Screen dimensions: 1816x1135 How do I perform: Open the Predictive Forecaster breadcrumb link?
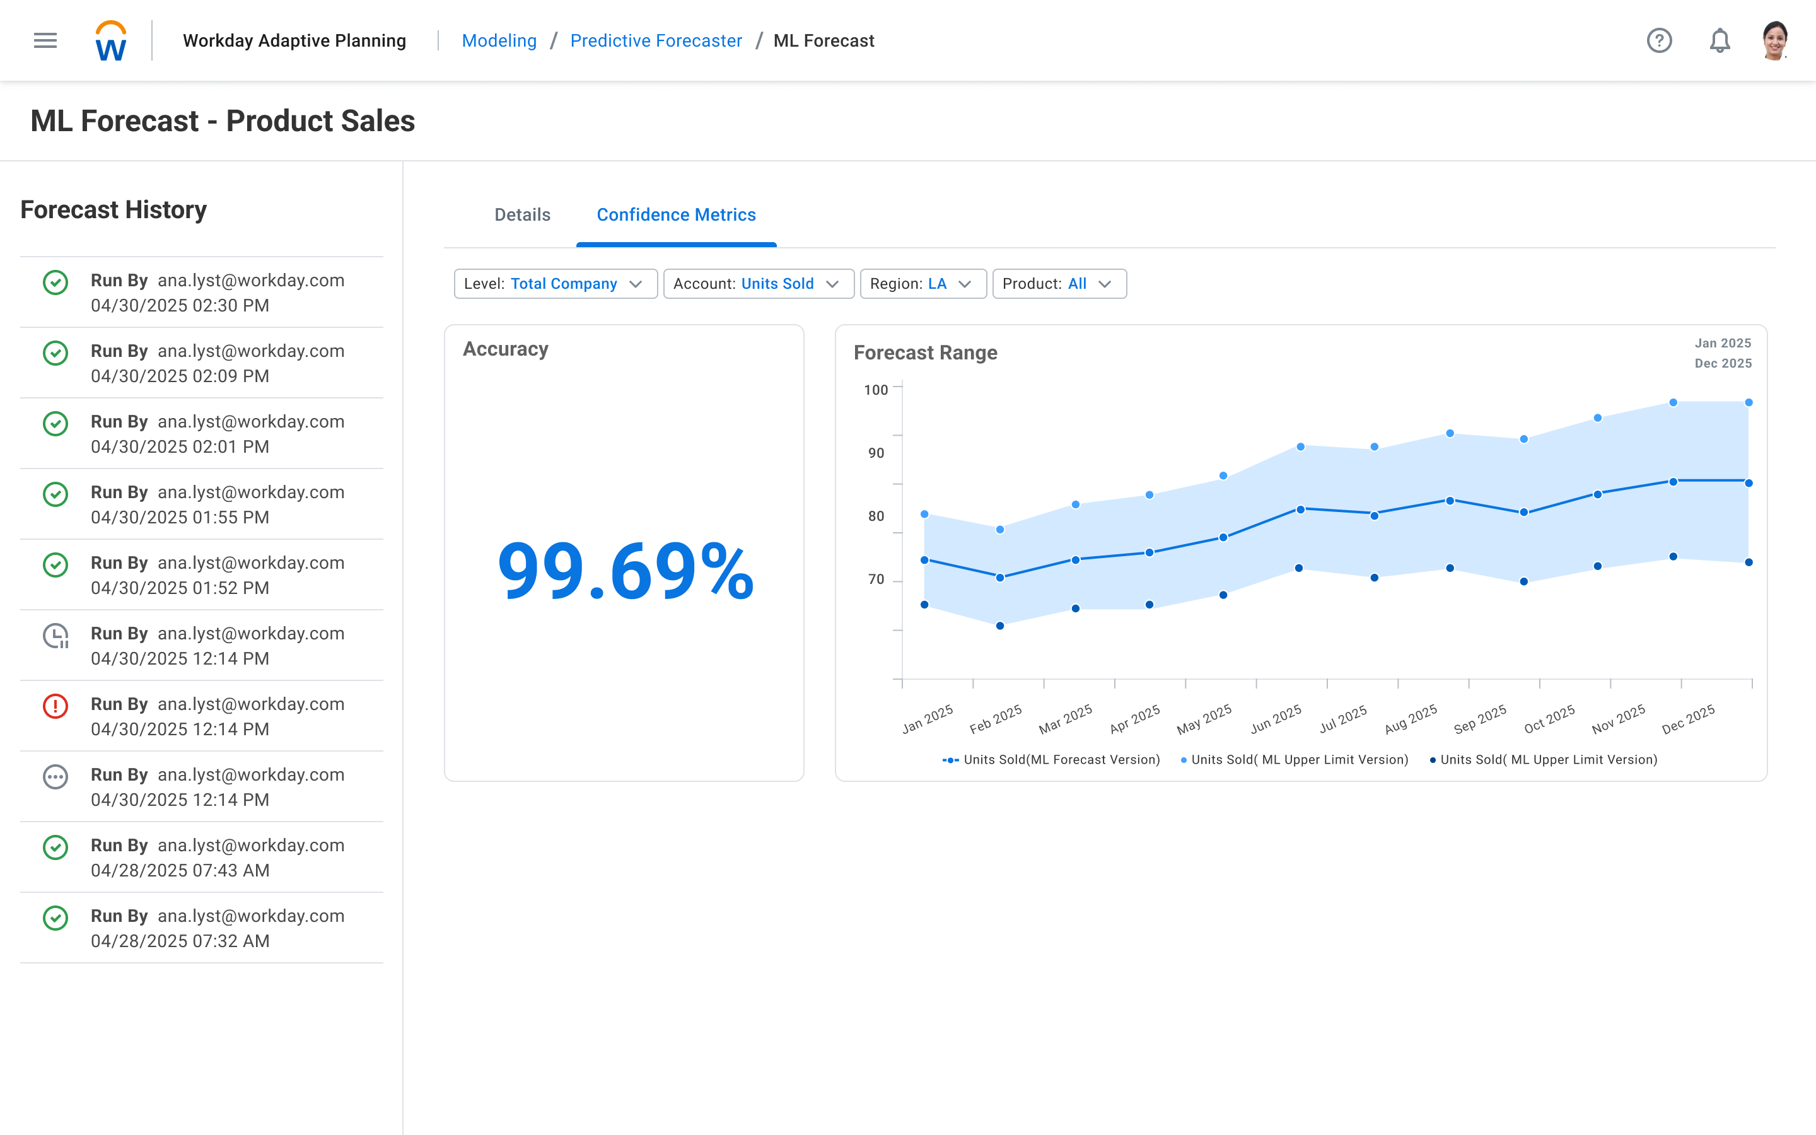656,40
